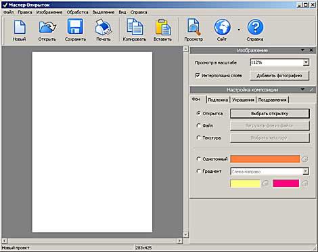The image size is (318, 252).
Task: Copy using the Копировать toolbar icon
Action: (135, 30)
